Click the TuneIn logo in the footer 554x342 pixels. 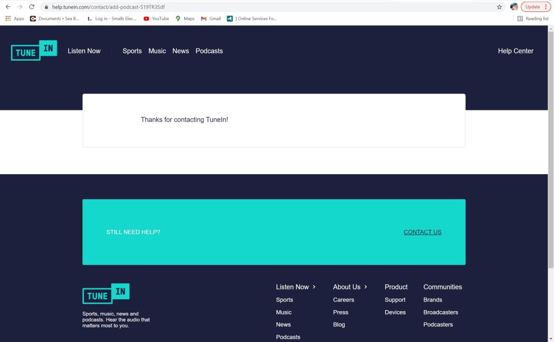[x=106, y=294]
